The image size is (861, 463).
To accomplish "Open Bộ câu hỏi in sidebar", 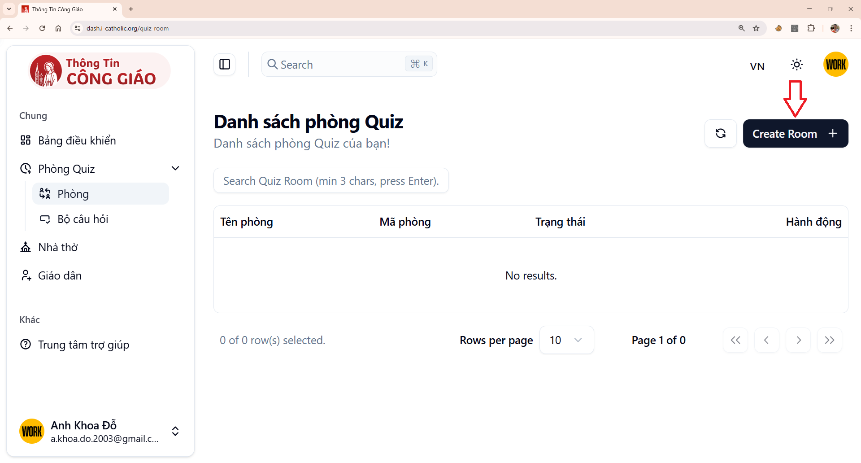I will [83, 219].
